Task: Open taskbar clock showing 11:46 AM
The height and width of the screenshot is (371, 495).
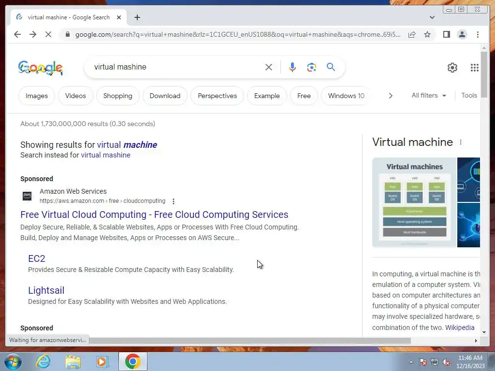Action: coord(470,362)
